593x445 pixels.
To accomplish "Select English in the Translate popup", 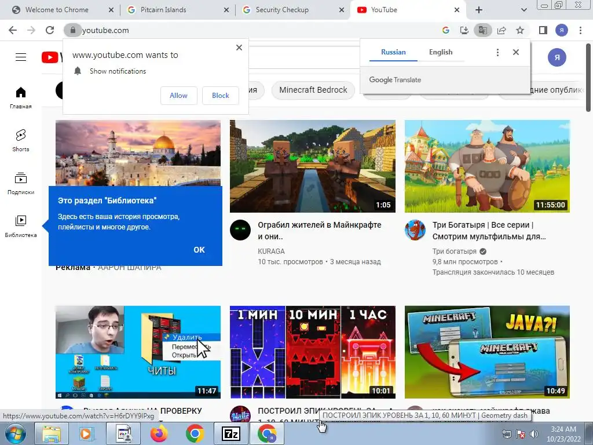I will (x=441, y=52).
